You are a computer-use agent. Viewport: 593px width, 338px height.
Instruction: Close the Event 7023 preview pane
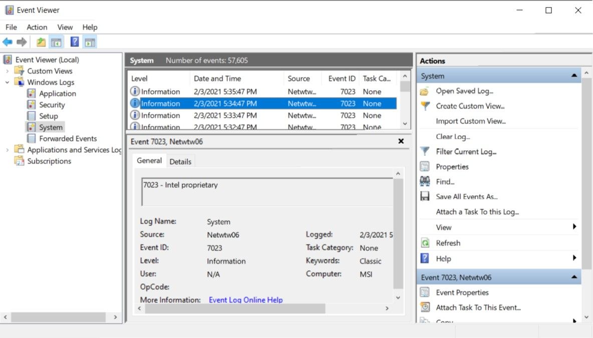401,141
